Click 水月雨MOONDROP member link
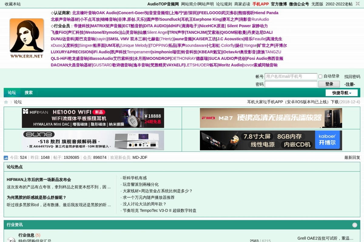This screenshot has height=242, width=364. (x=152, y=59)
